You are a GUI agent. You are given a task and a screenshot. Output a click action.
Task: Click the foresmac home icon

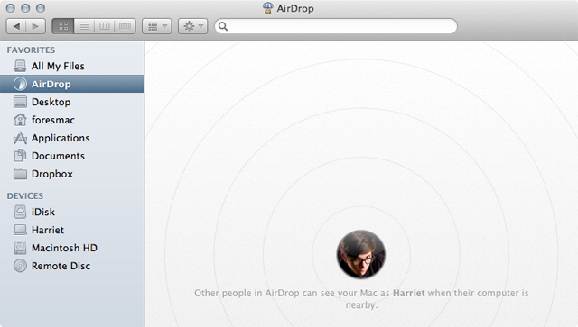(x=20, y=120)
